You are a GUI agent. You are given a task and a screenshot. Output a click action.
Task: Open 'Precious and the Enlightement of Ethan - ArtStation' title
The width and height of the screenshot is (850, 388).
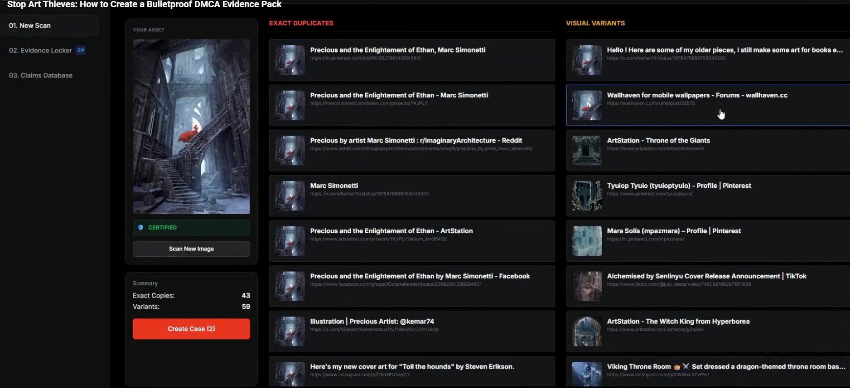click(x=391, y=231)
